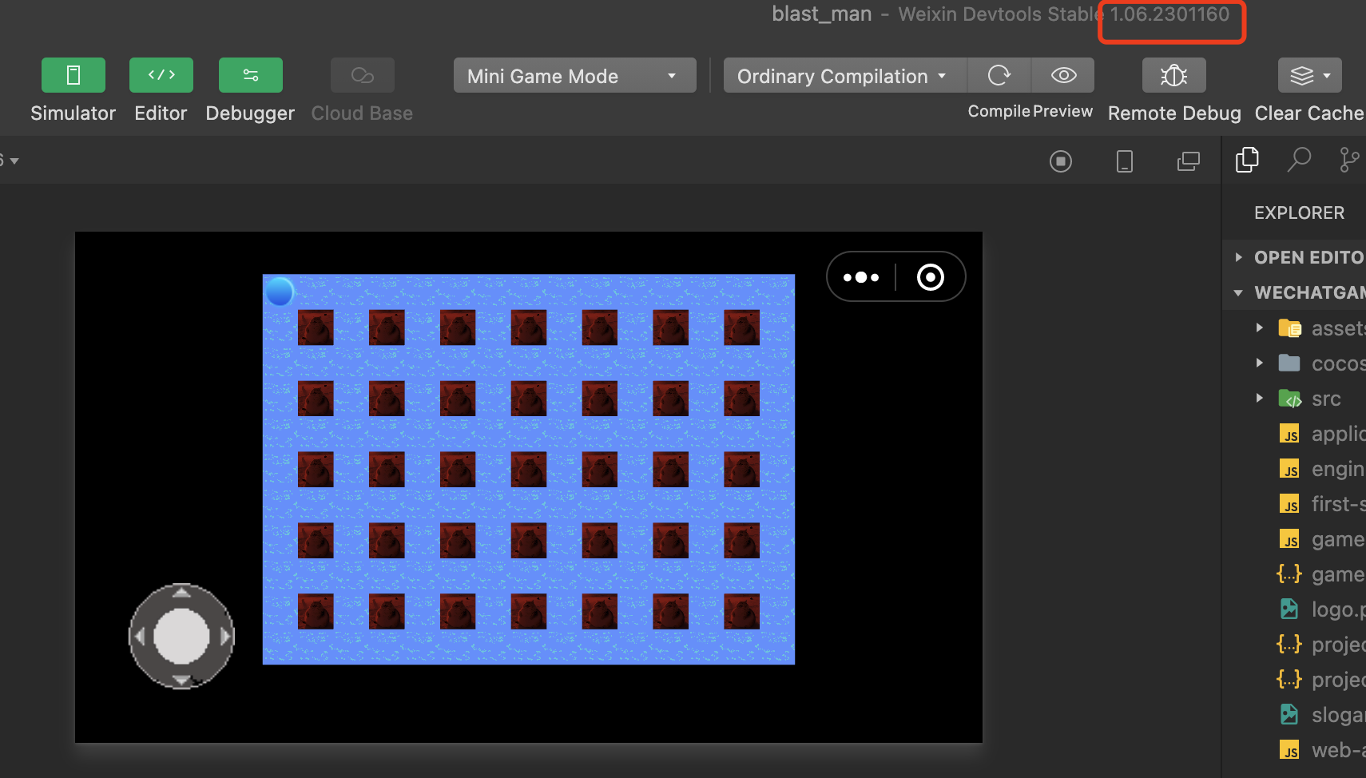Image resolution: width=1366 pixels, height=778 pixels.
Task: Click the Simulator label text
Action: click(73, 113)
